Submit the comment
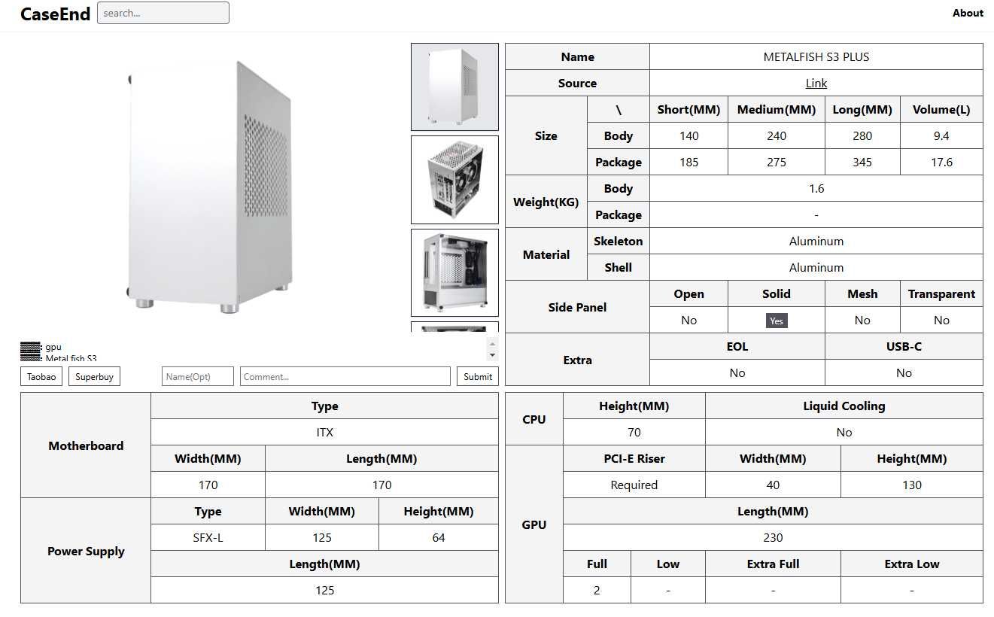 coord(478,376)
